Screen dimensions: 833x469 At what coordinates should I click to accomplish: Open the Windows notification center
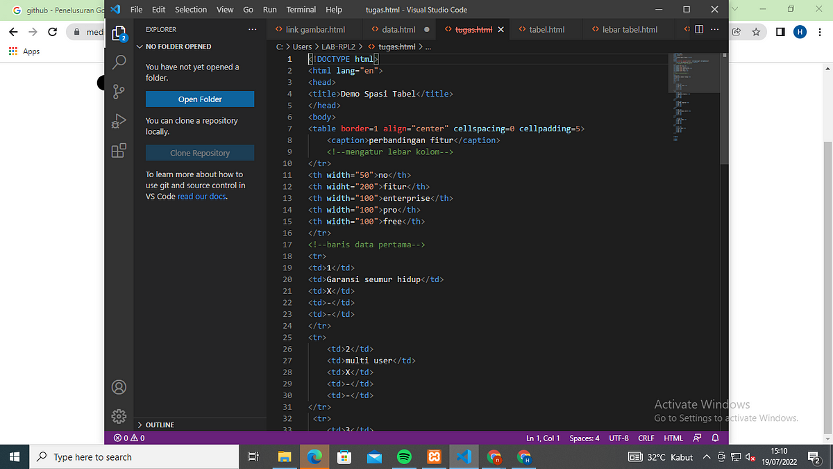pyautogui.click(x=816, y=457)
